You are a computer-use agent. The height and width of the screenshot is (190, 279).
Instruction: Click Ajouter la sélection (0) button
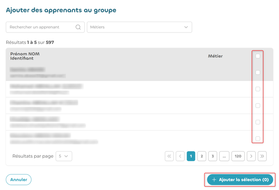point(240,180)
